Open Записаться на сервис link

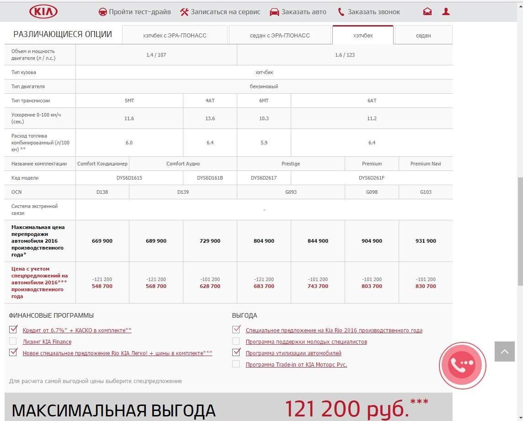coord(225,12)
